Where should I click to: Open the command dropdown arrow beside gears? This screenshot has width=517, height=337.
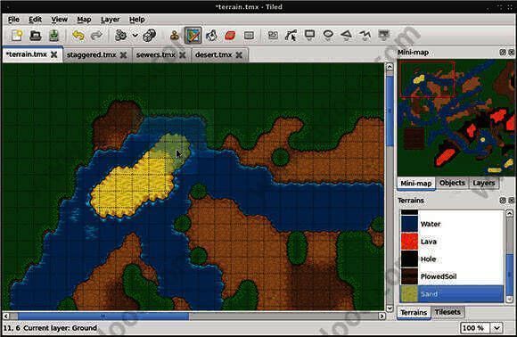click(135, 36)
